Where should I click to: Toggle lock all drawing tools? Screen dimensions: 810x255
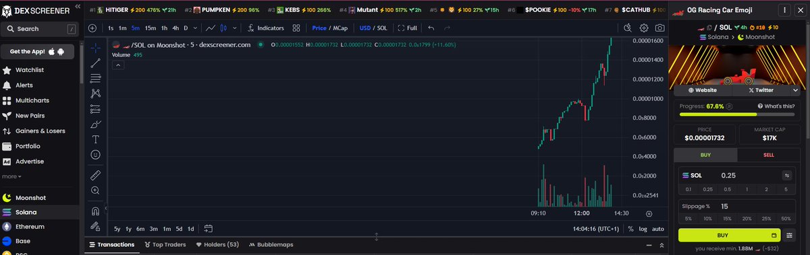tap(95, 226)
